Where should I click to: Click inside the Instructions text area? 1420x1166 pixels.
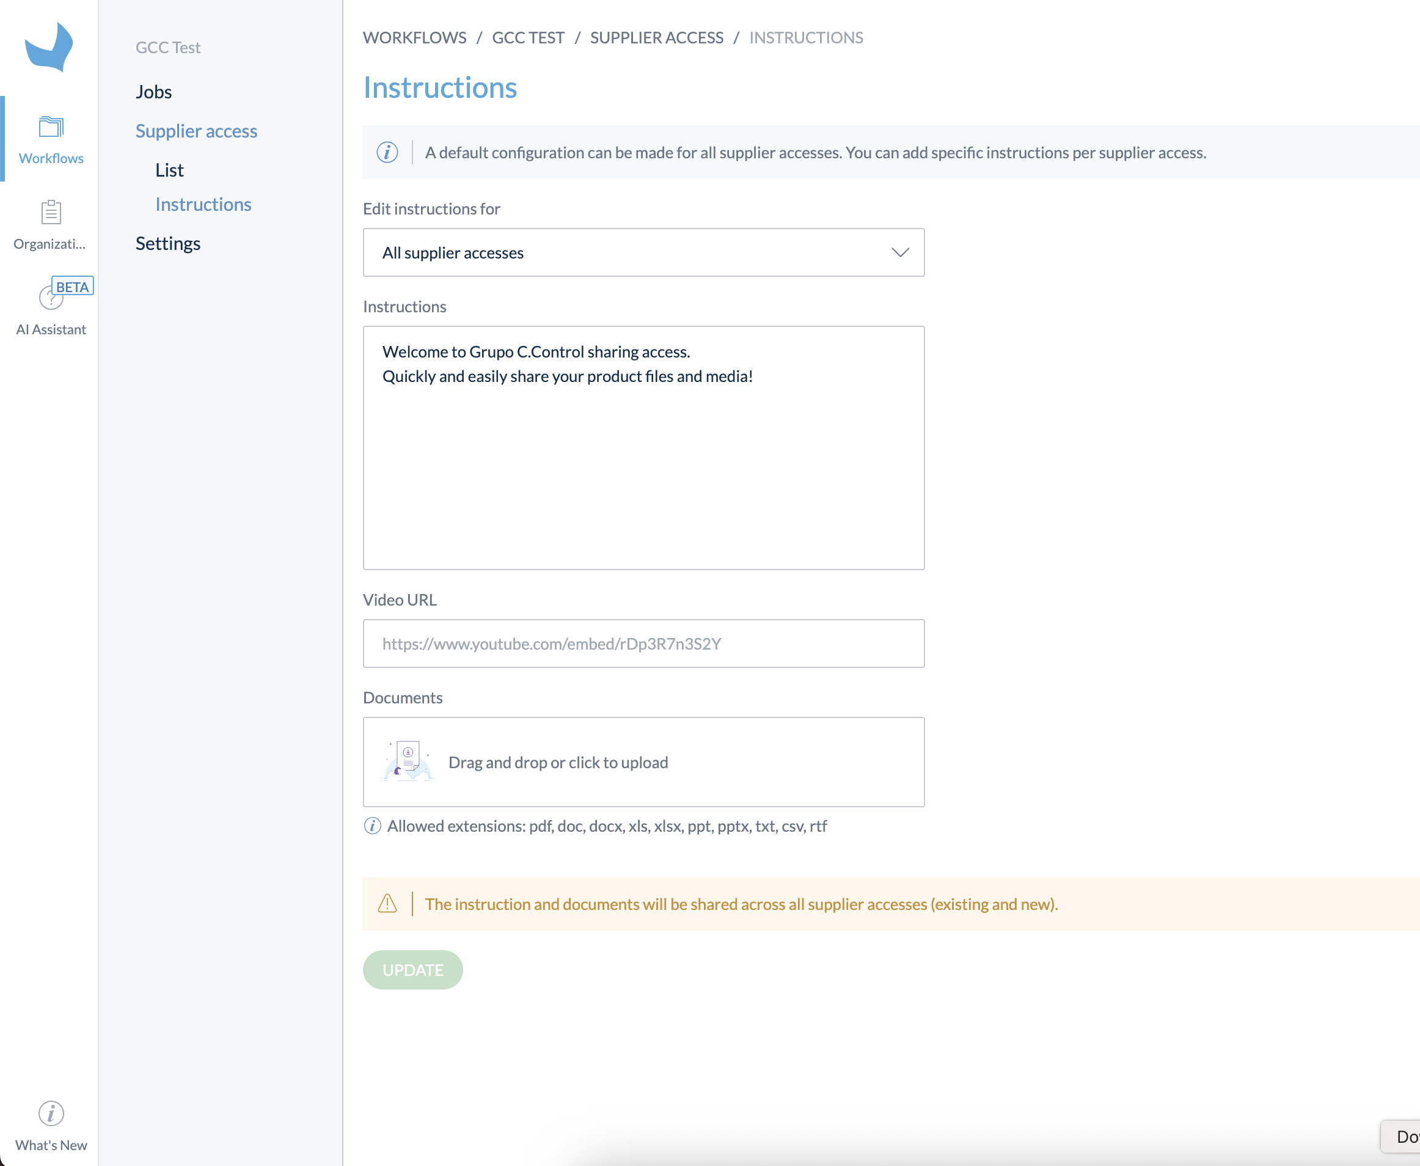tap(644, 448)
